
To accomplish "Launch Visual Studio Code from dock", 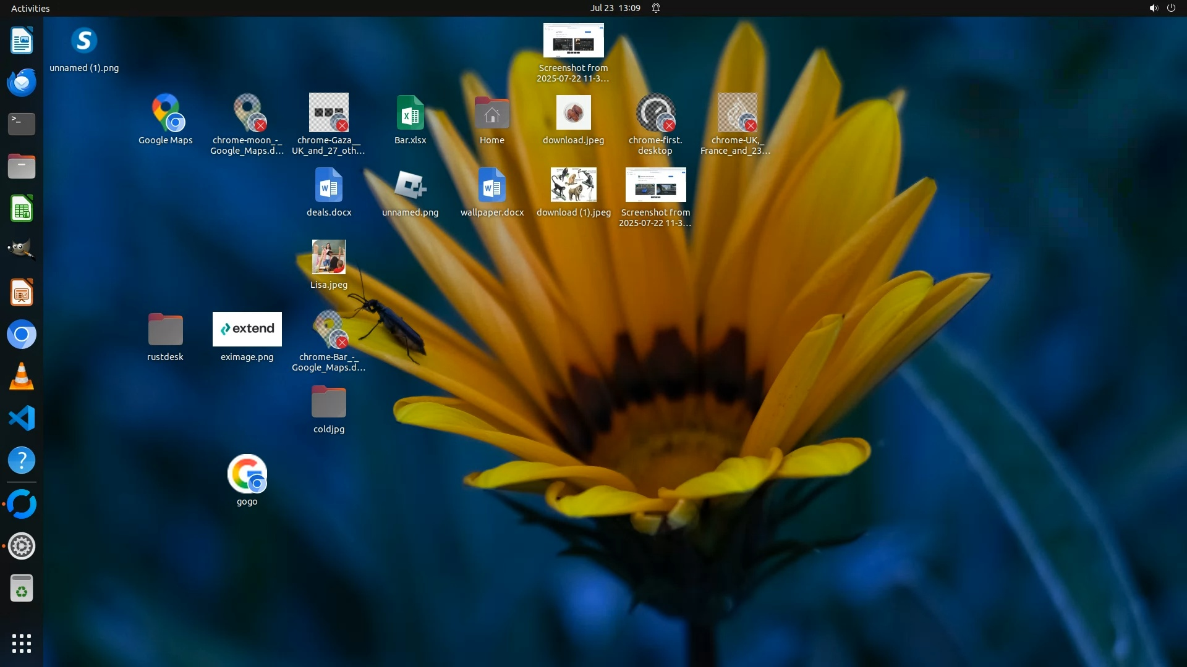I will (22, 419).
